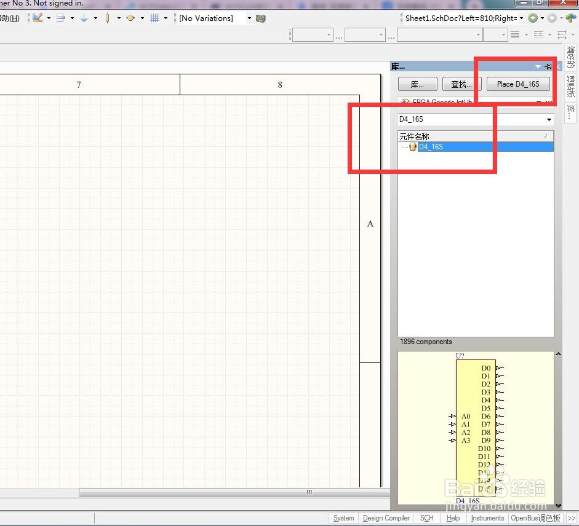Click the arrow style formatting icon
This screenshot has height=526, width=579.
[x=562, y=34]
